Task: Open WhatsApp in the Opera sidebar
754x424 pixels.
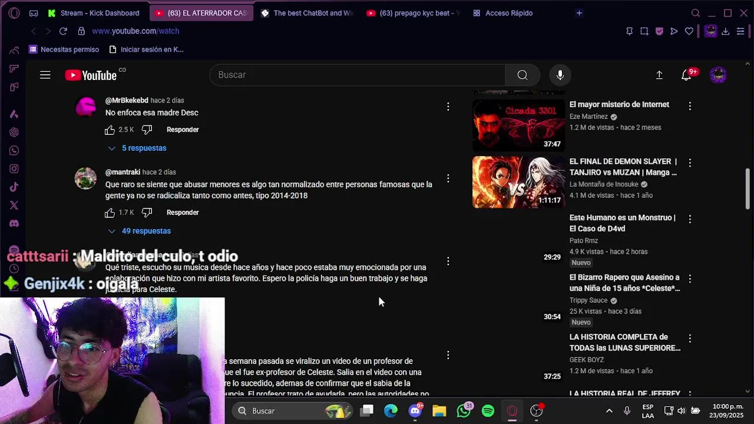Action: [x=14, y=151]
